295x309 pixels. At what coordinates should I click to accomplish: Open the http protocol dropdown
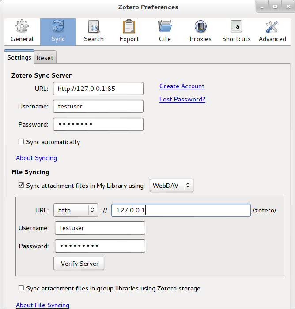[x=76, y=210]
